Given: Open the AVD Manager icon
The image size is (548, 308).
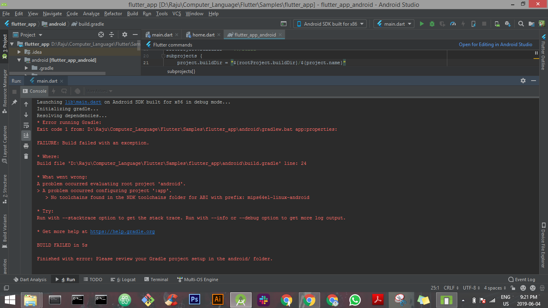Looking at the screenshot, I should point(497,24).
